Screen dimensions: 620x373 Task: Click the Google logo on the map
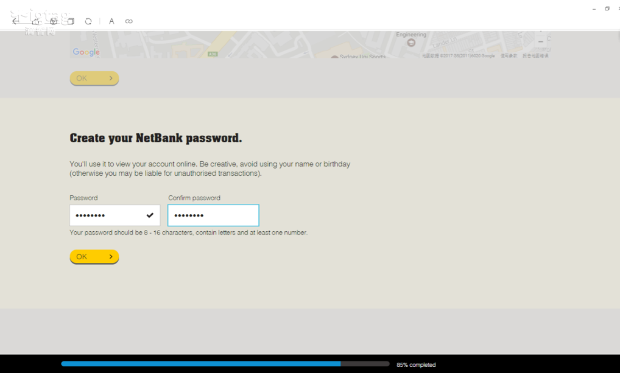(x=86, y=52)
